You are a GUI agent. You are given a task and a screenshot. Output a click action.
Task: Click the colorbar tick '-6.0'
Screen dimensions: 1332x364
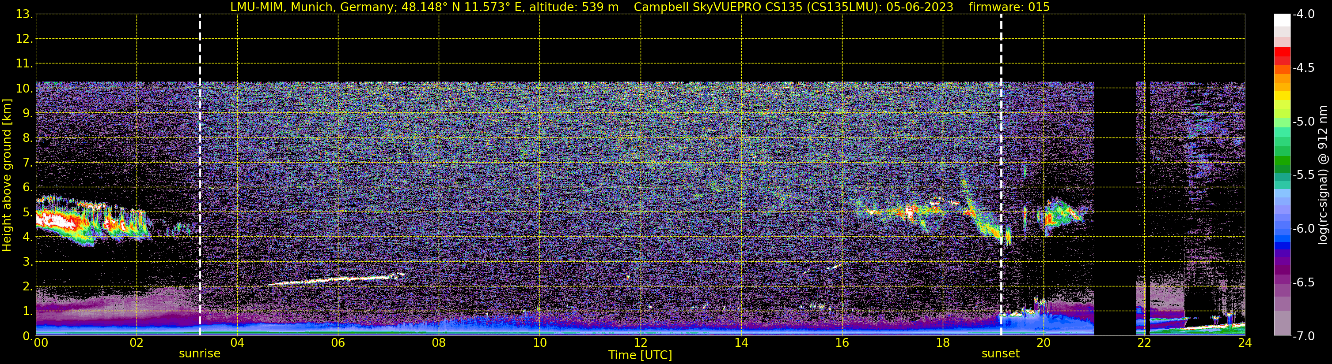click(x=1304, y=229)
